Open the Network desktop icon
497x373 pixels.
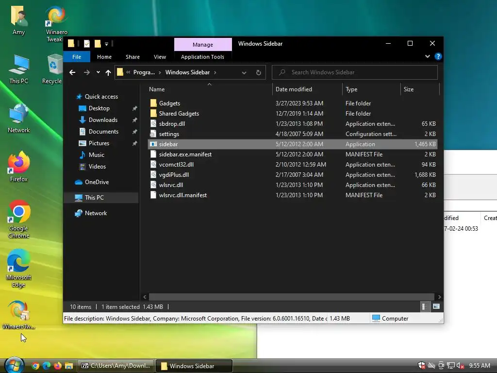19,118
